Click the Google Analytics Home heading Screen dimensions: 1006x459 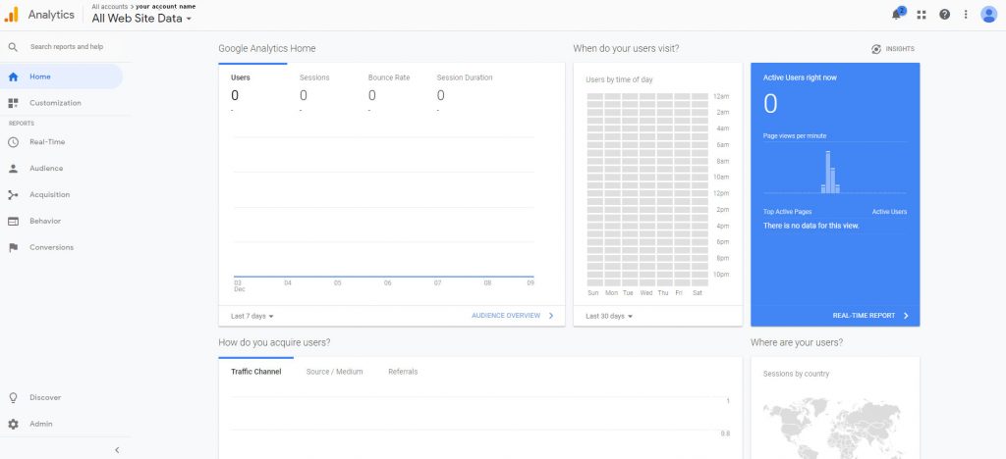click(266, 49)
